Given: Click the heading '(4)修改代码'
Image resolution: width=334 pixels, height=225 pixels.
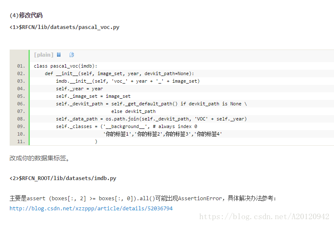Looking at the screenshot, I should coord(26,16).
